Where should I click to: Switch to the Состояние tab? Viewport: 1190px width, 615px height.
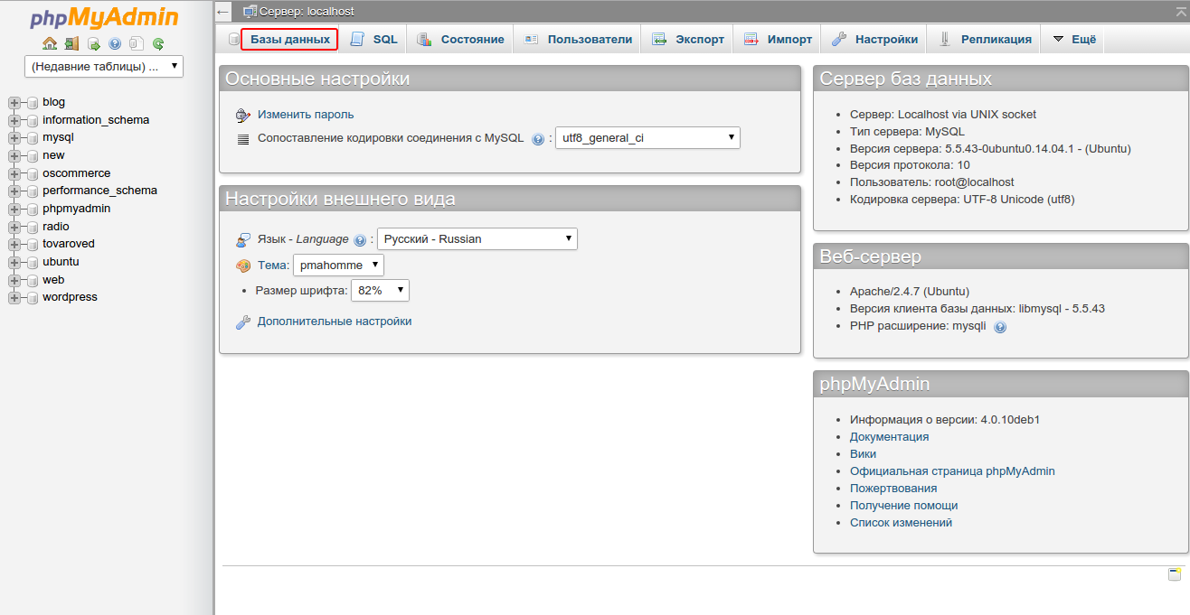tap(460, 40)
